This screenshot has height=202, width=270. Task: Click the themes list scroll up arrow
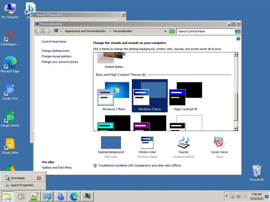pos(235,55)
